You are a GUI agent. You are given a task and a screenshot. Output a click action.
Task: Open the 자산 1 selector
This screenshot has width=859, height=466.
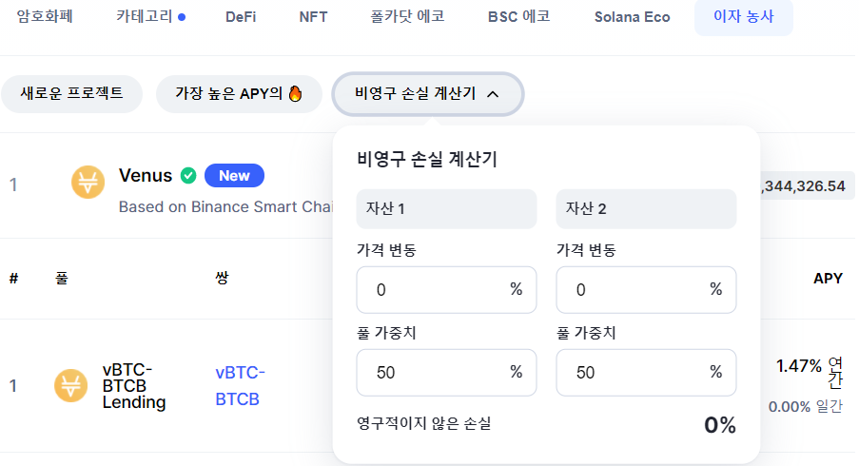(446, 208)
